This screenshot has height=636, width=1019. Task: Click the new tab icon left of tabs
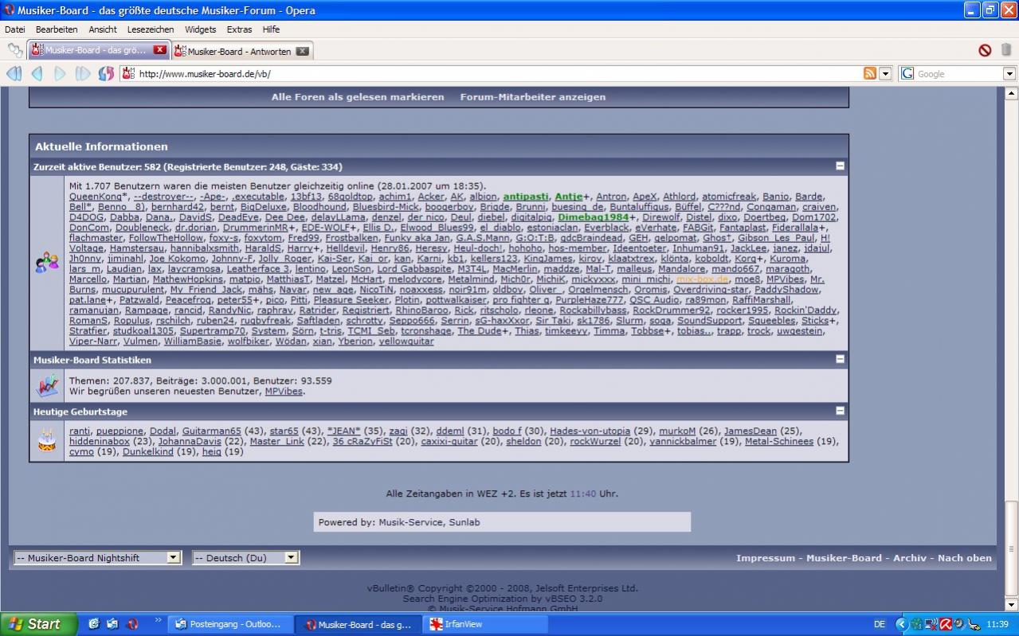click(15, 50)
